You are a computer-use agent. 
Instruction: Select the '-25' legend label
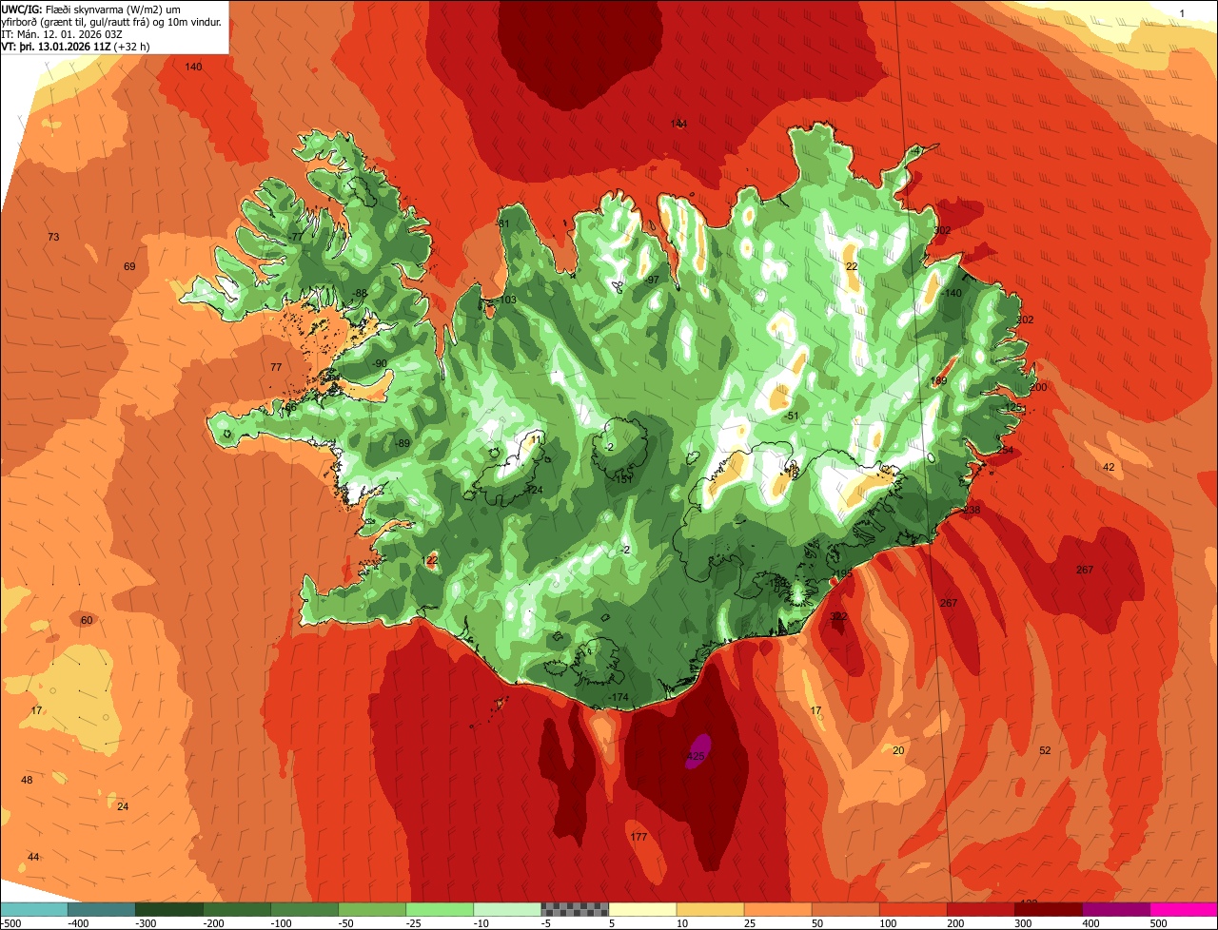414,923
